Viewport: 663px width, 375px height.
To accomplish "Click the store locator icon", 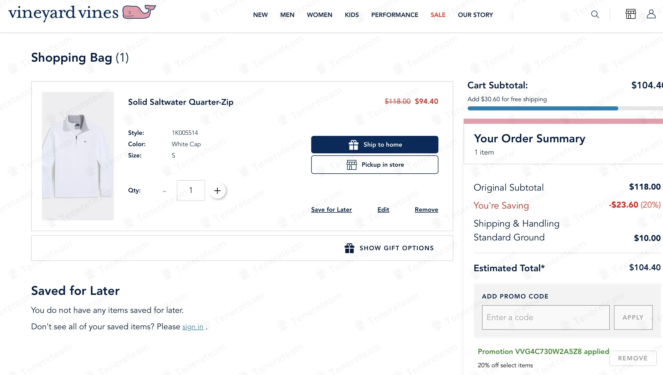I will pos(631,14).
